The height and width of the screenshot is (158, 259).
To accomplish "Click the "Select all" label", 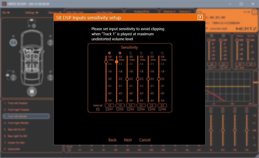I will [x=98, y=106].
